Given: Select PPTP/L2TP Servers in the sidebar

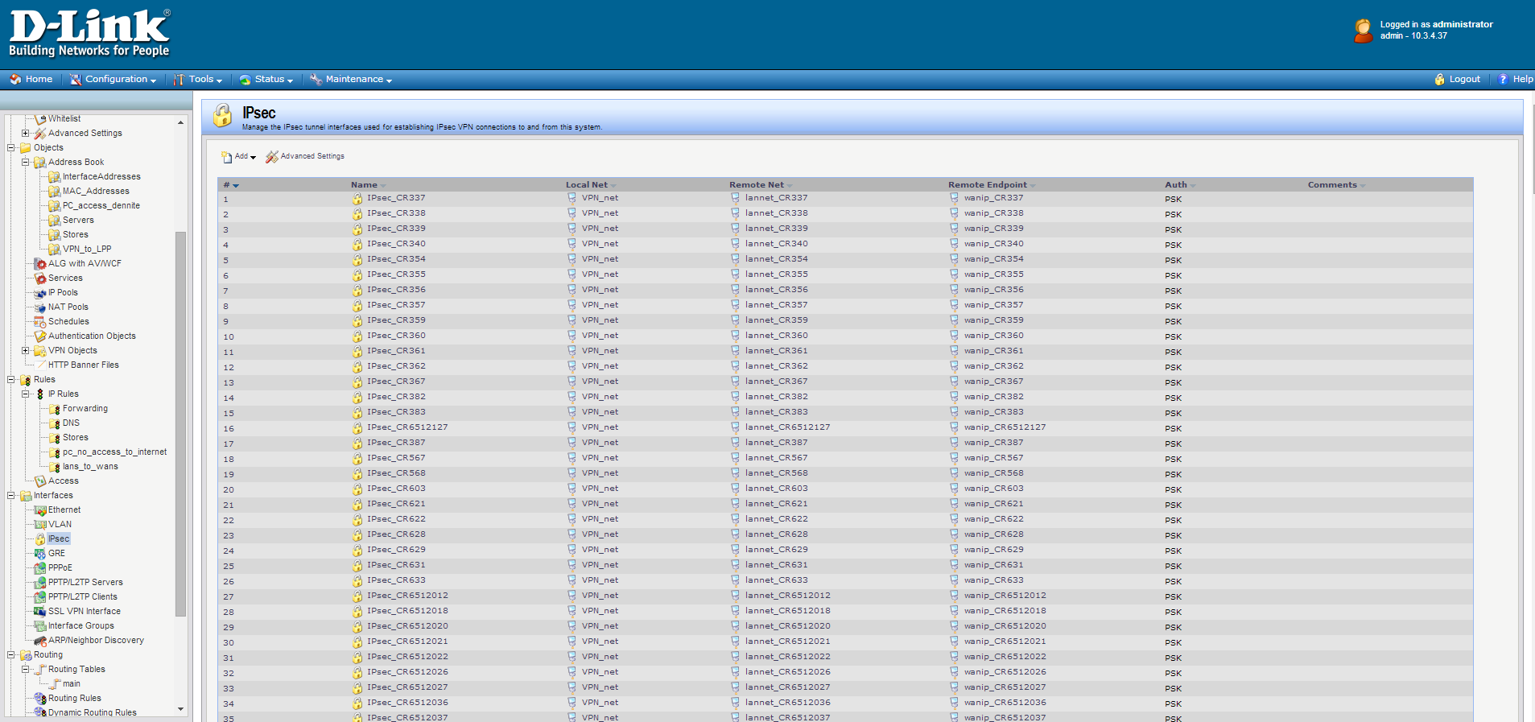Looking at the screenshot, I should (x=85, y=583).
